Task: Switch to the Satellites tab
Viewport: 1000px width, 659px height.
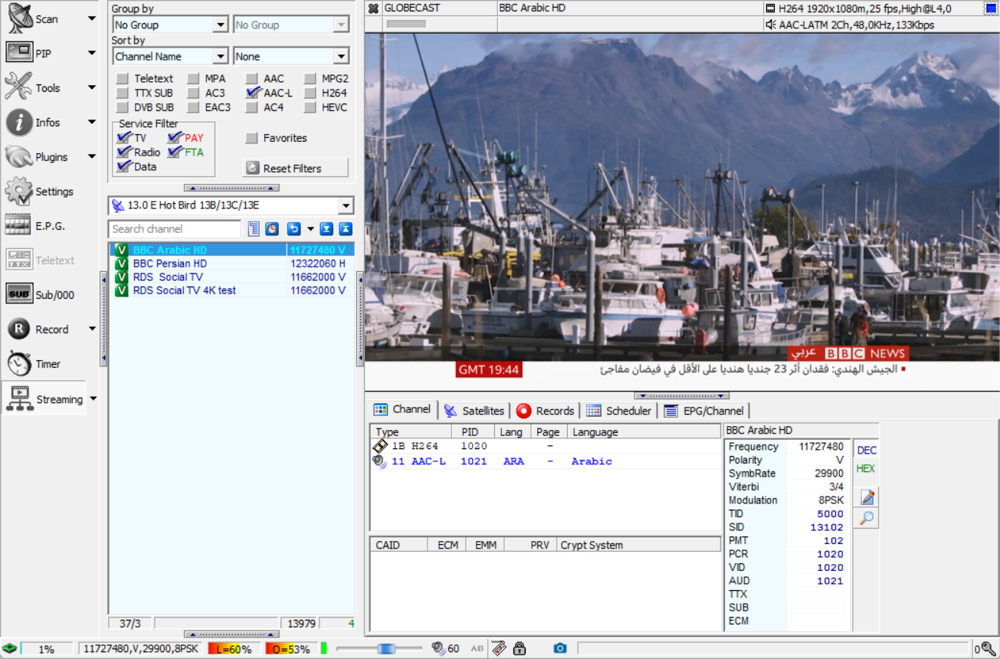Action: click(x=474, y=411)
